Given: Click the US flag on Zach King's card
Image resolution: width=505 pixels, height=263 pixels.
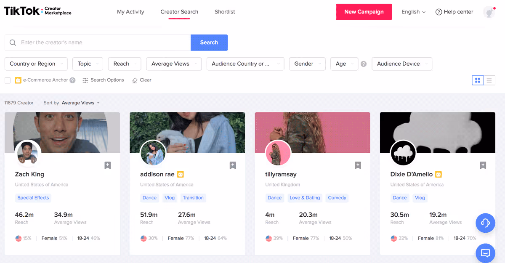Looking at the screenshot, I should coord(19,238).
